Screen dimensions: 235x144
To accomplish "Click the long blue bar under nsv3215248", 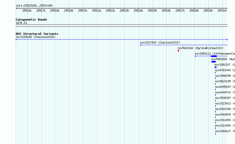I will [122, 40].
